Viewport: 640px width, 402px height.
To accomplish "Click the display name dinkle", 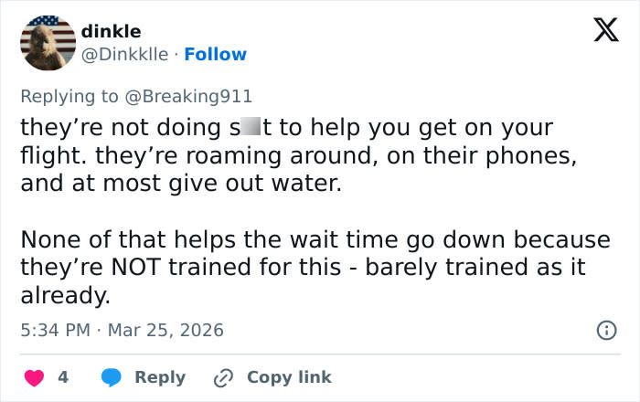I will point(112,32).
